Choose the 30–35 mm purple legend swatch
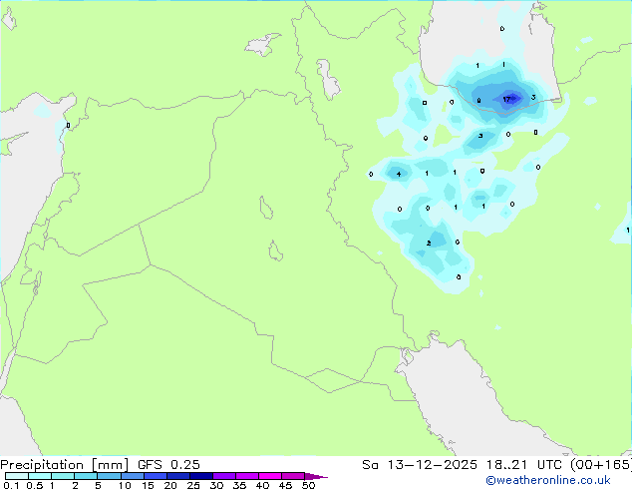Screen dimensions: 632x489 224,476
